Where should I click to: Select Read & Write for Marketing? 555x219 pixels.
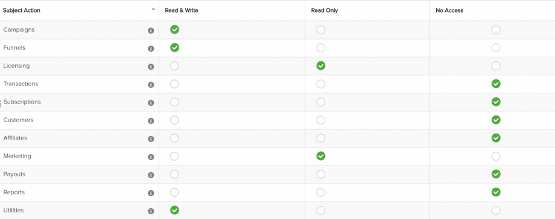tap(174, 156)
